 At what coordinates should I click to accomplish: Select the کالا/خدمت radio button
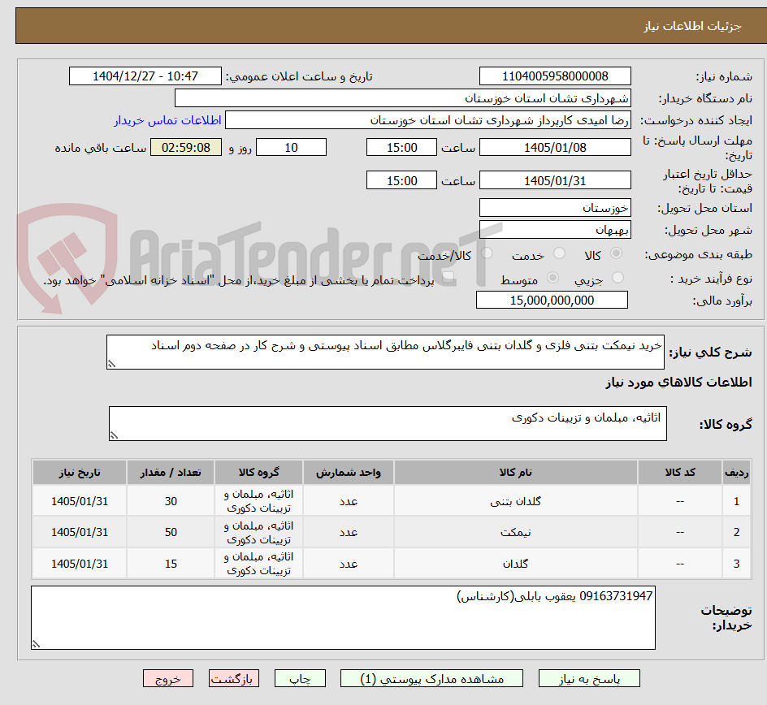tap(487, 253)
